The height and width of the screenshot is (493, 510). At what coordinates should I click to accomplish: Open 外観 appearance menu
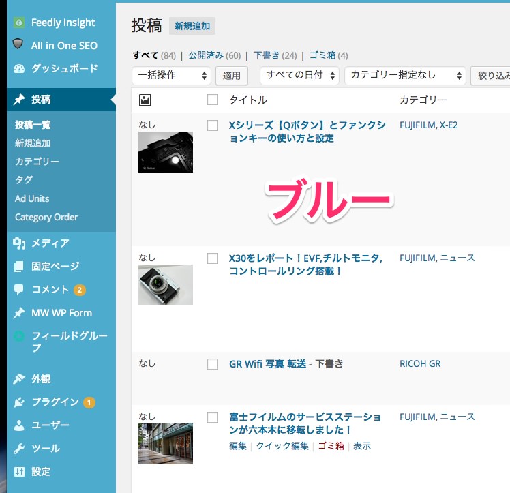[41, 379]
